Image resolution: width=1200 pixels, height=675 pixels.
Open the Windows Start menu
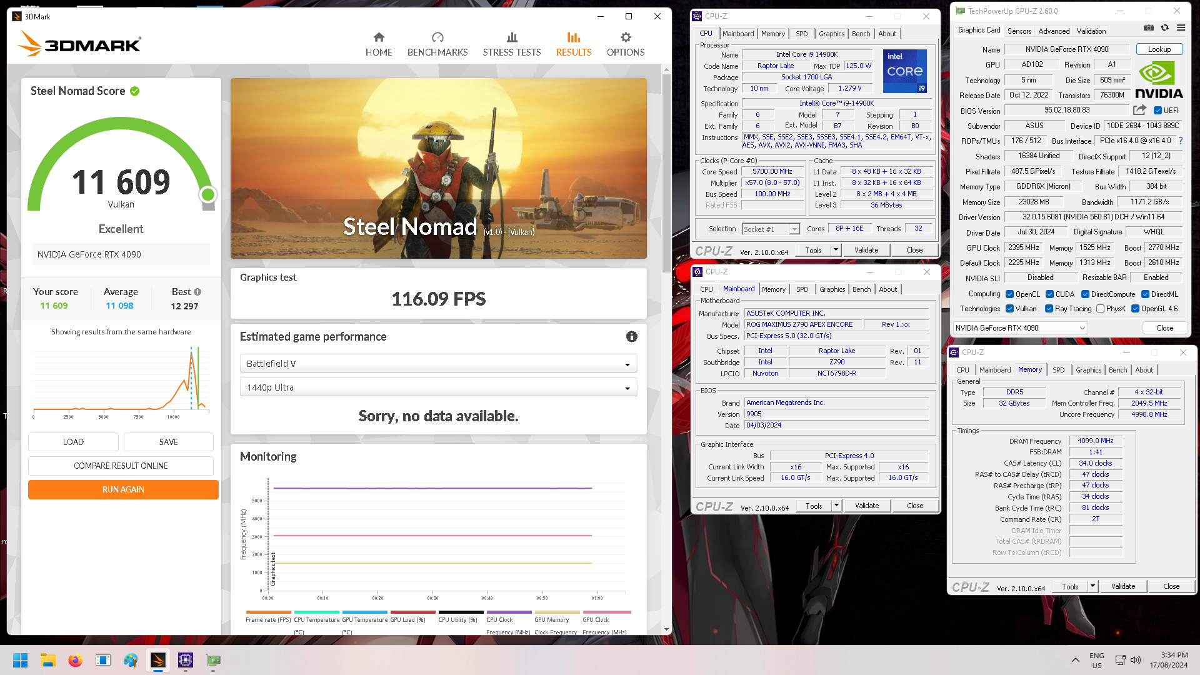tap(20, 660)
